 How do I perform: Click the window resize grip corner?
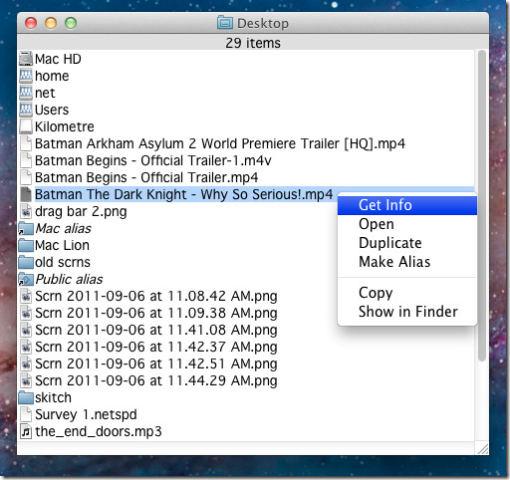[x=483, y=449]
